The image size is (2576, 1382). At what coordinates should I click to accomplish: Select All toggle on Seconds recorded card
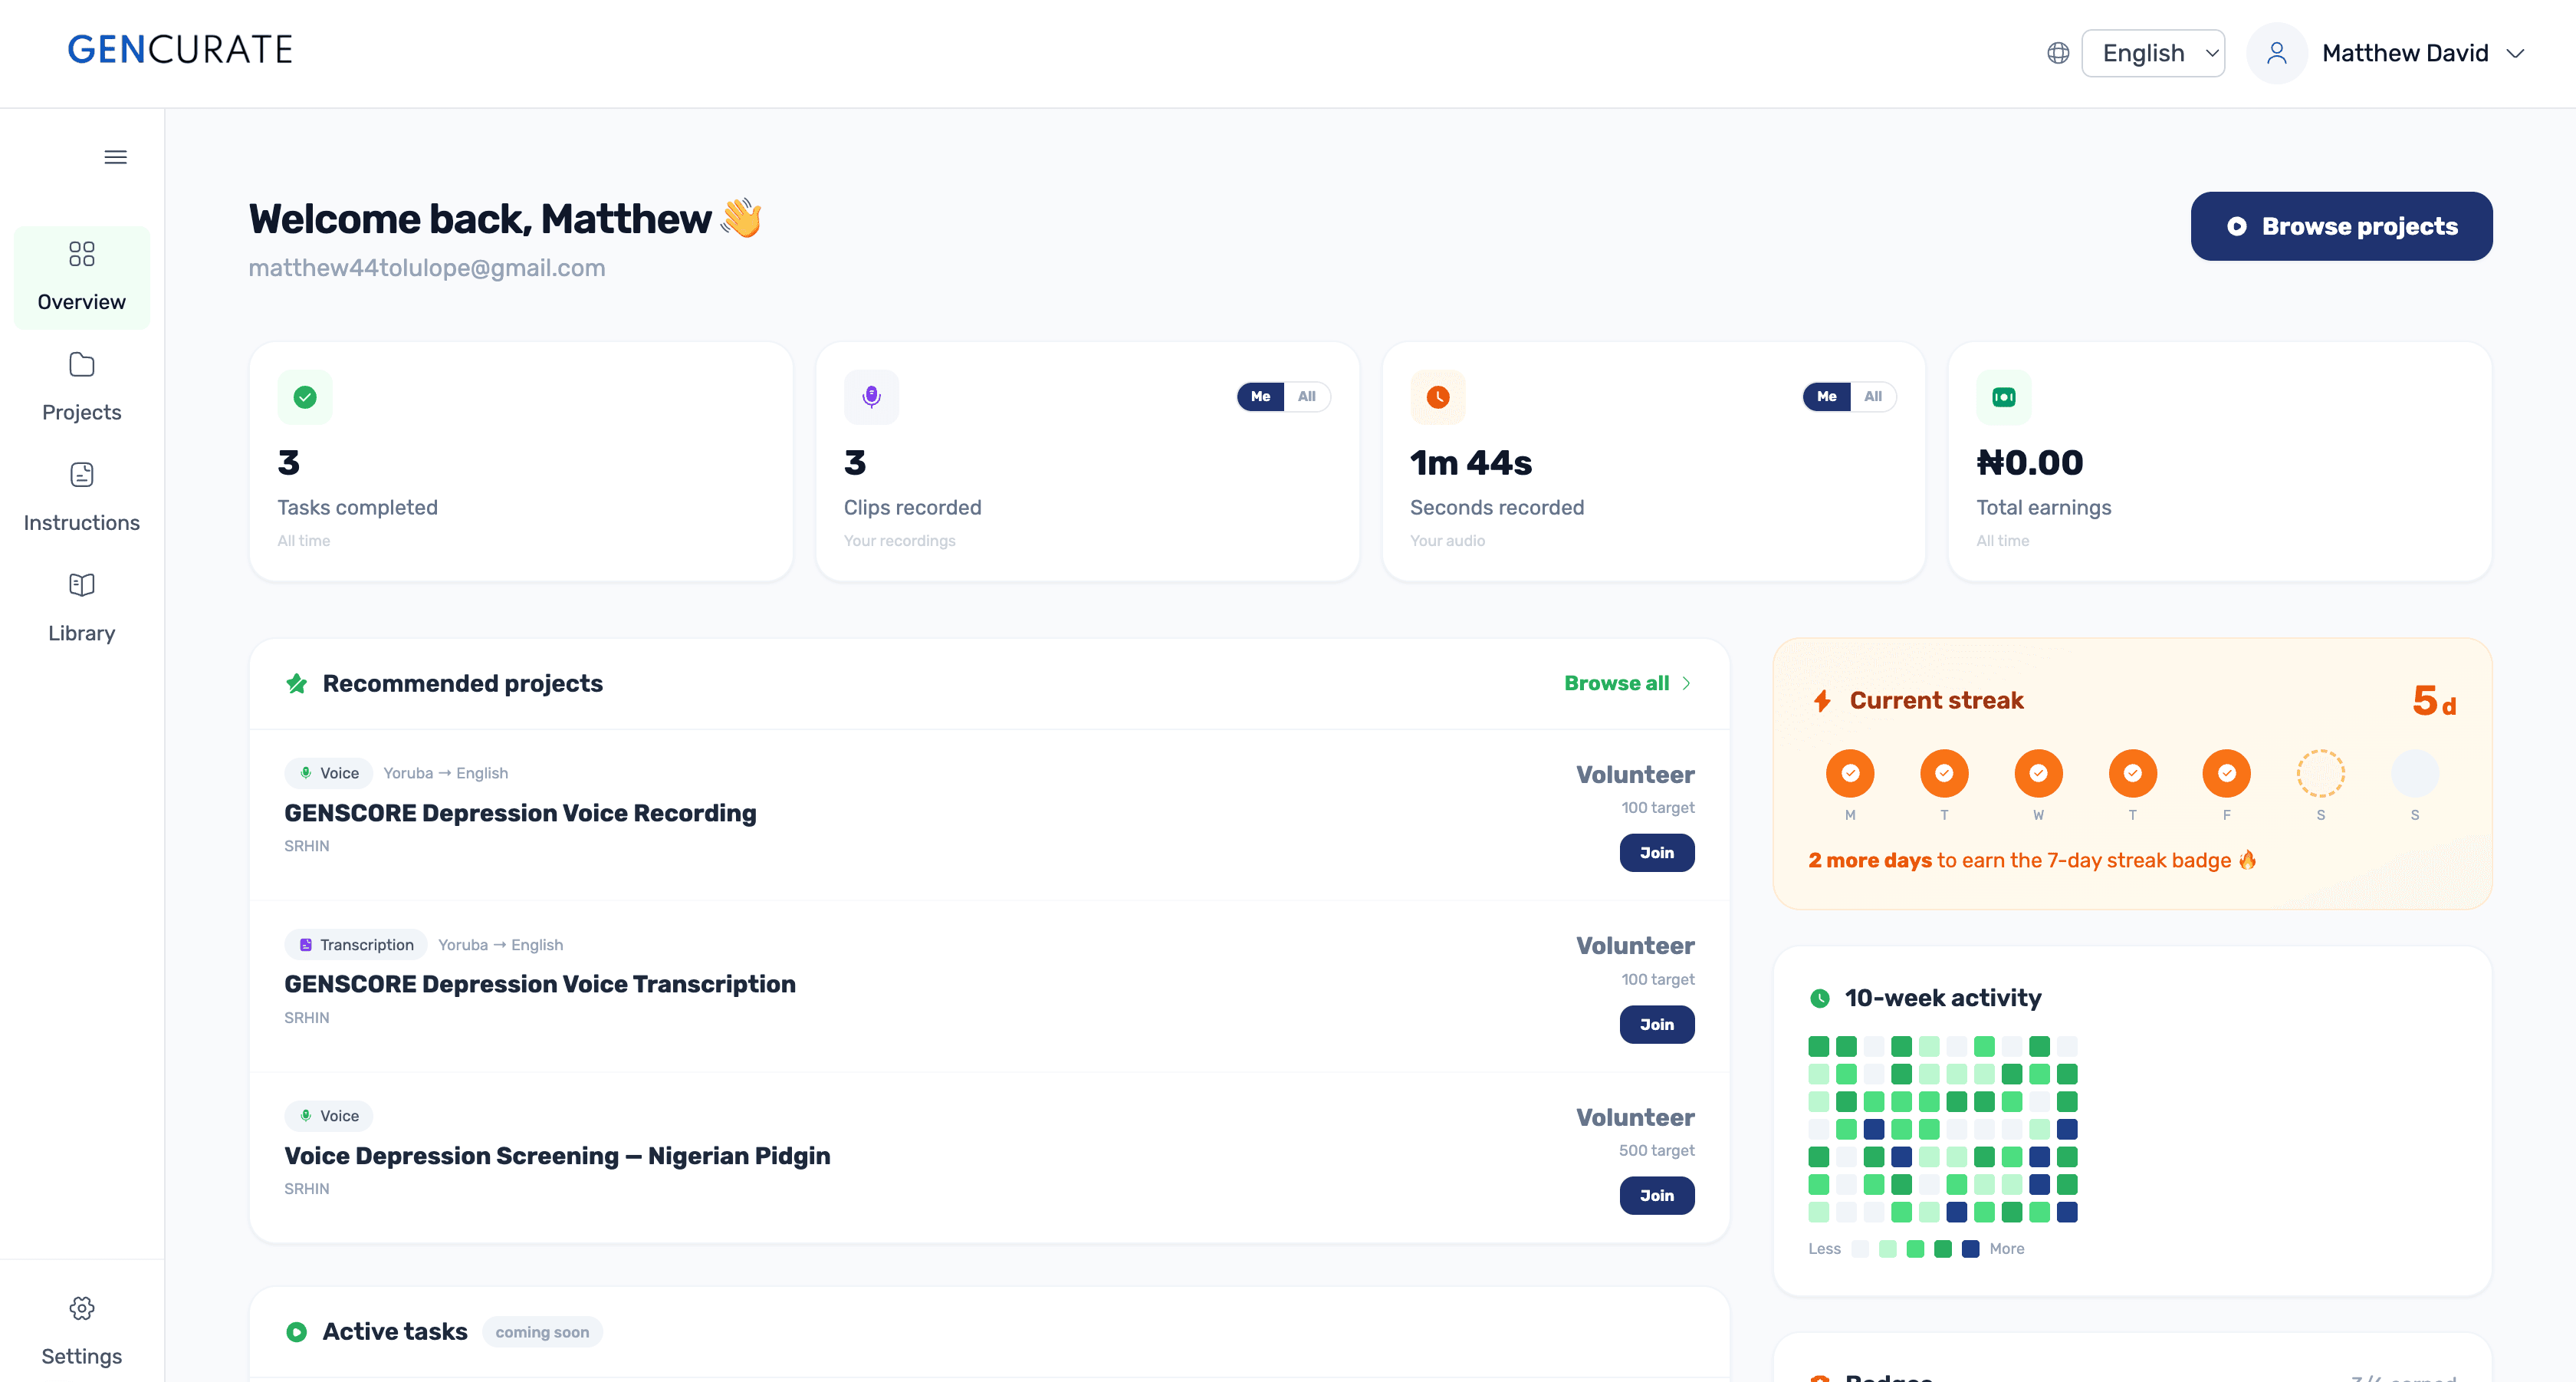(x=1872, y=397)
